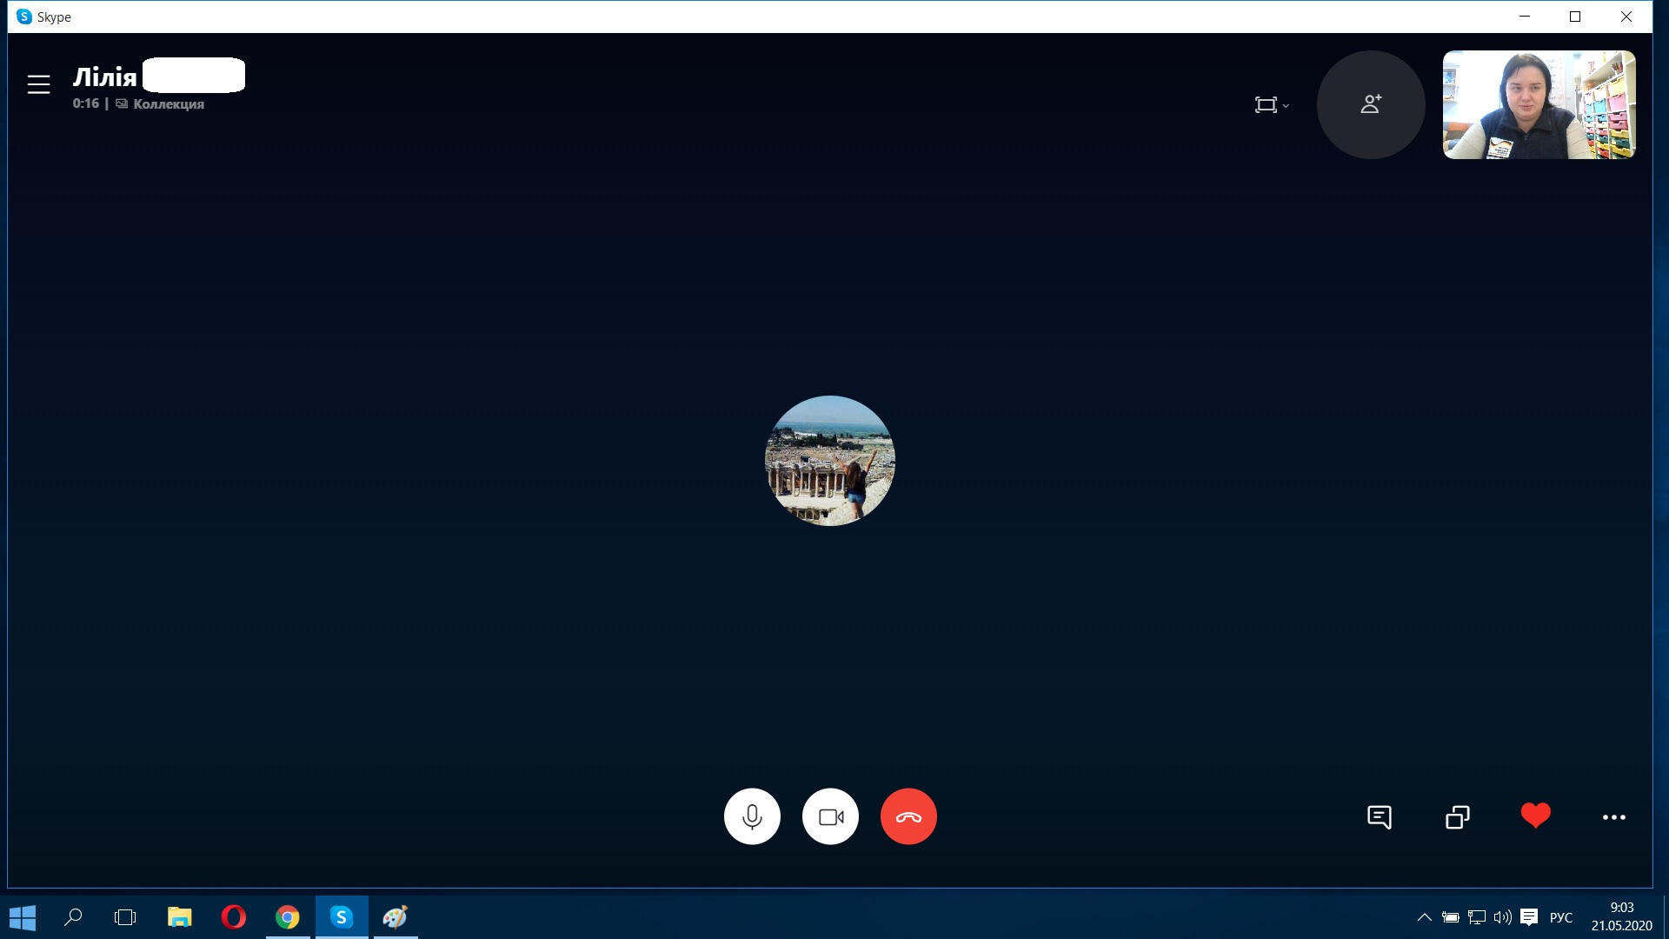Click the contact's round profile picture

tap(829, 461)
